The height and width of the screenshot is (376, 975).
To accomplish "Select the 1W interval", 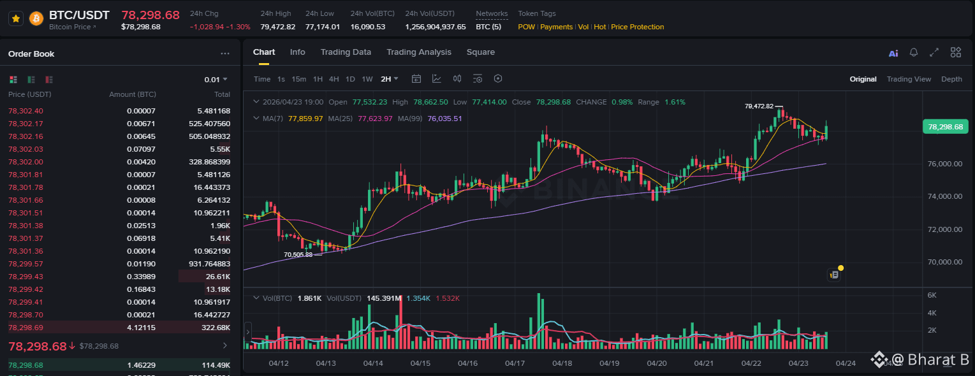I will click(x=367, y=79).
